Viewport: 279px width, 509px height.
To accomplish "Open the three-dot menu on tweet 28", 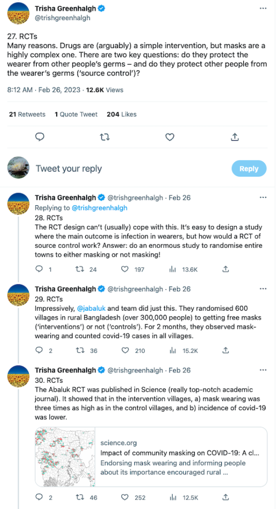I will click(x=263, y=197).
